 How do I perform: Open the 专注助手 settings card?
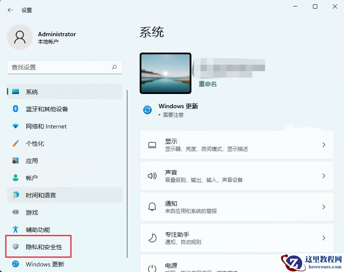click(x=237, y=238)
